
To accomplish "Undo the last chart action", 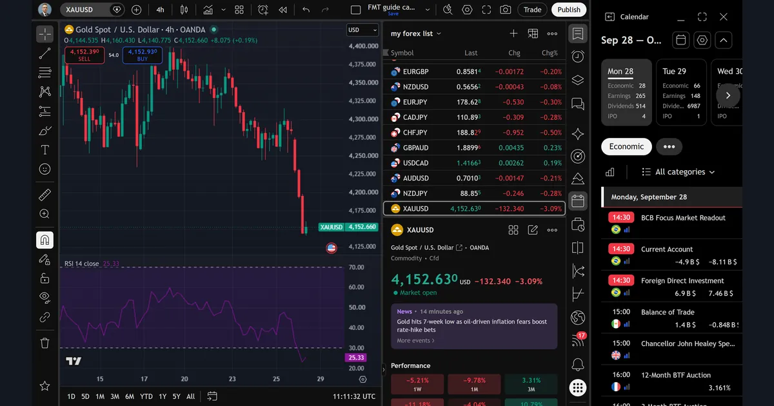I will 306,10.
